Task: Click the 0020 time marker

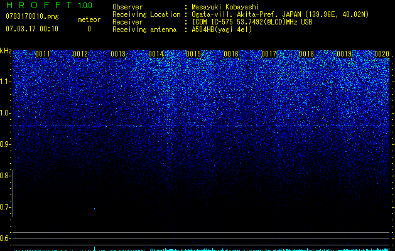Action: pyautogui.click(x=382, y=54)
